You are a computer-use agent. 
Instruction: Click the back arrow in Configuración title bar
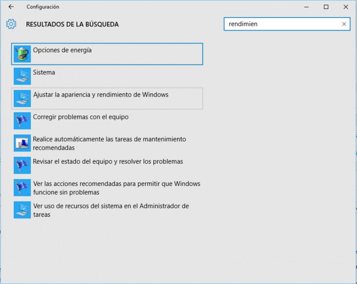11,7
